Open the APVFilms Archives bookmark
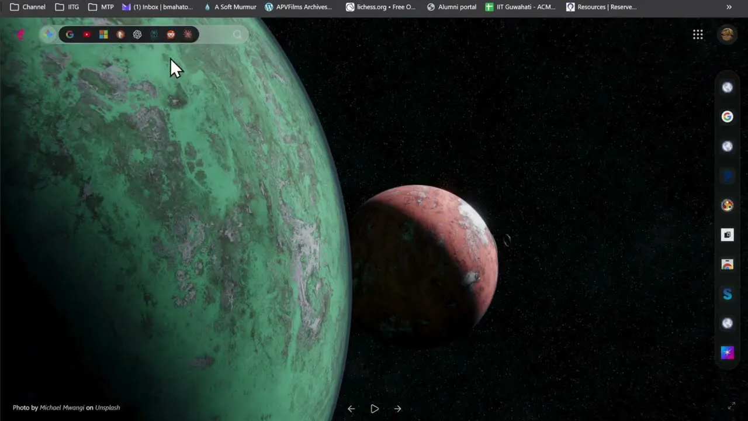748x421 pixels. click(298, 7)
